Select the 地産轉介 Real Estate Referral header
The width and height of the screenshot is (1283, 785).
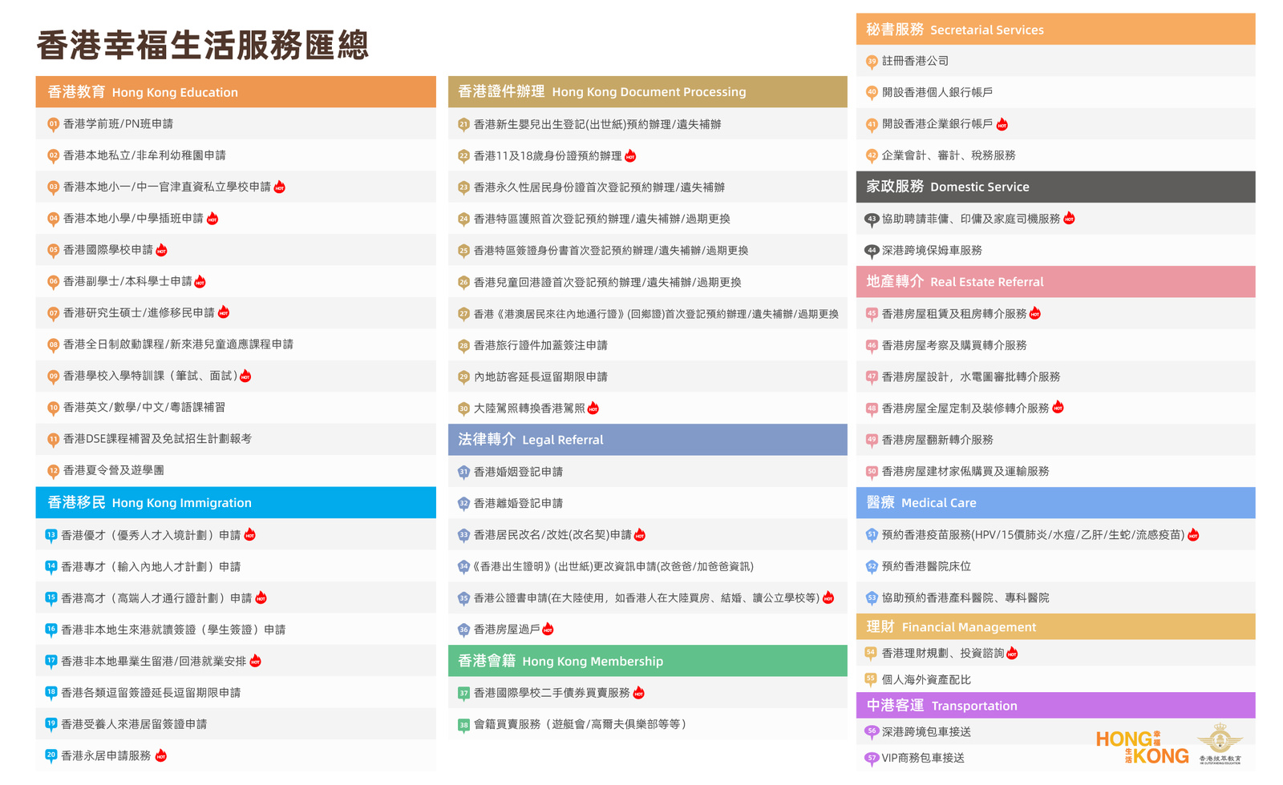pyautogui.click(x=1056, y=282)
